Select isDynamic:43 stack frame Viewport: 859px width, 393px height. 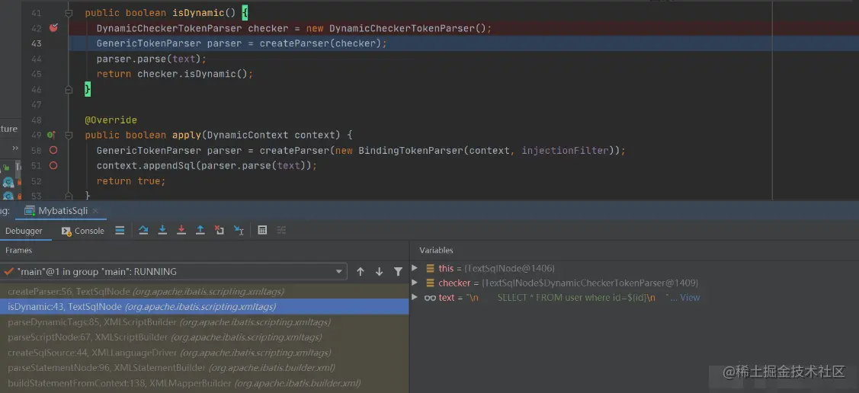pos(204,306)
